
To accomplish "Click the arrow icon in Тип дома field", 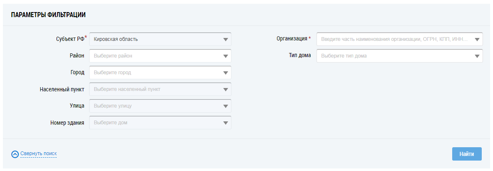I will (477, 56).
